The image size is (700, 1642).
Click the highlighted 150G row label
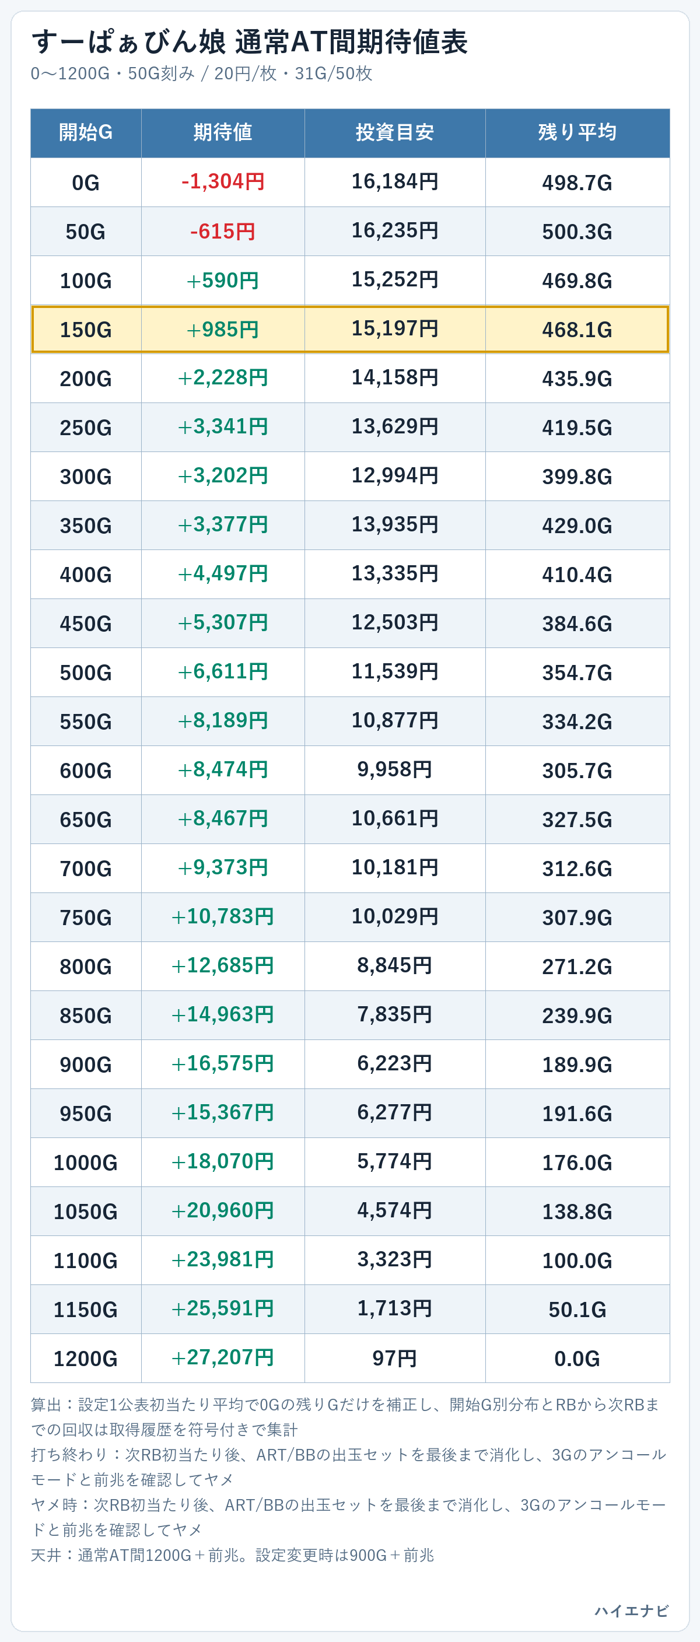point(86,330)
